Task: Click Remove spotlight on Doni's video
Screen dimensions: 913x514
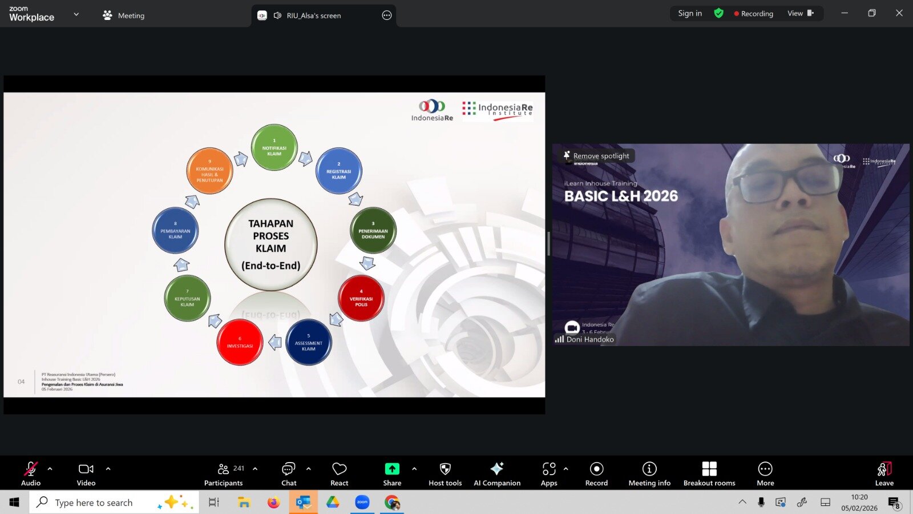Action: [596, 156]
